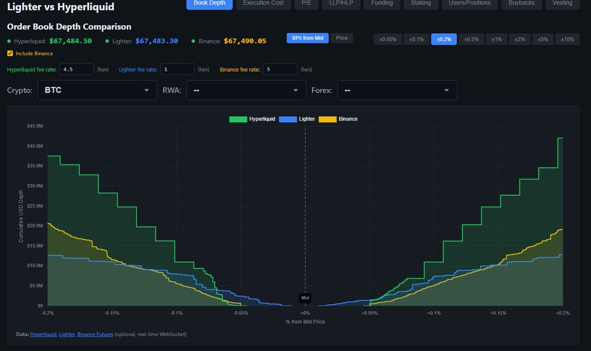Switch to the LLP/HLP tab
Viewport: 591px width, 351px height.
point(341,3)
